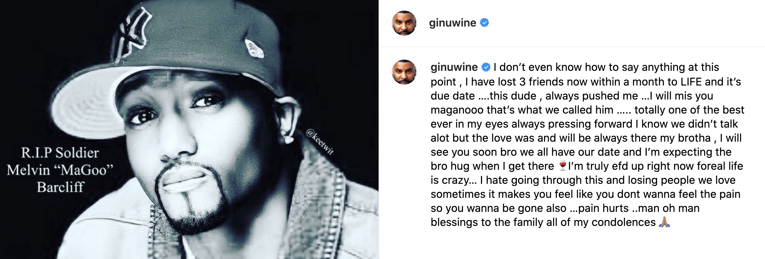Open the black-and-white tribute photo
This screenshot has width=765, height=259.
(189, 129)
